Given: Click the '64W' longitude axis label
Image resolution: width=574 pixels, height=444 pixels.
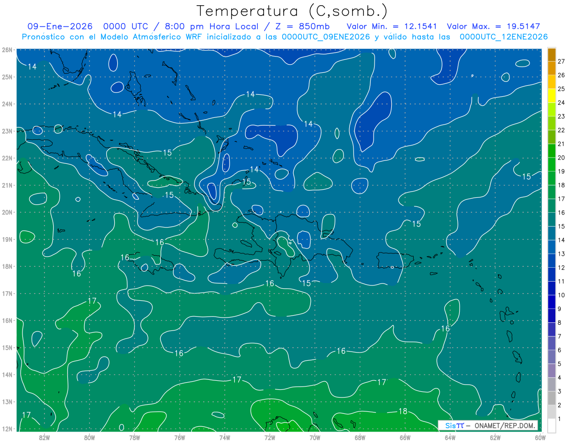Looking at the screenshot, I should pyautogui.click(x=450, y=437).
